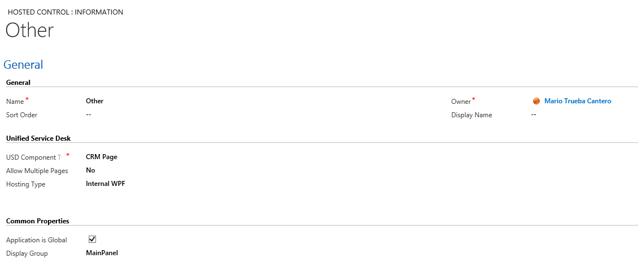Open the Hosted Control Information form selector
Screen dimensions: 638x268
click(x=65, y=12)
